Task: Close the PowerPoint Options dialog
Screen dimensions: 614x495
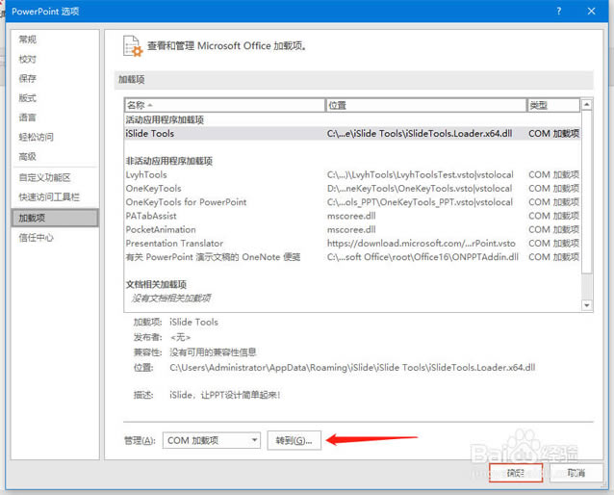Action: [594, 11]
